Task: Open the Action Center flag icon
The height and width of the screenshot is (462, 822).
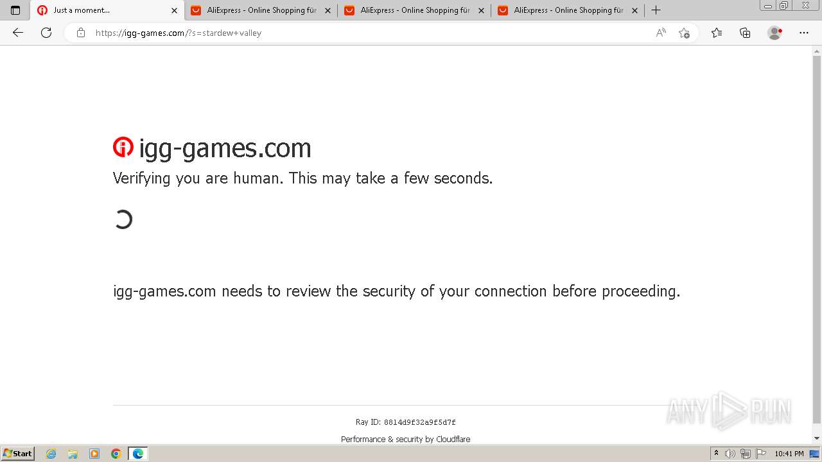Action: coord(760,454)
